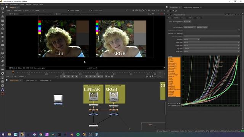Screen dimensions: 244x137
Task: Open the timeline Global range dropdown
Action: (22, 76)
